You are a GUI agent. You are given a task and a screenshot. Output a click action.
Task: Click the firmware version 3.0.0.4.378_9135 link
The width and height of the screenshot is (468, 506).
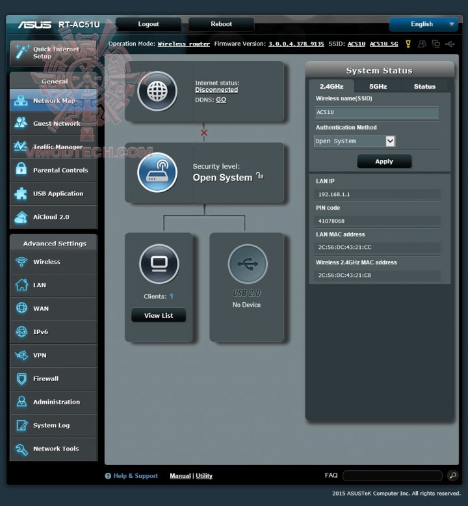(x=296, y=44)
